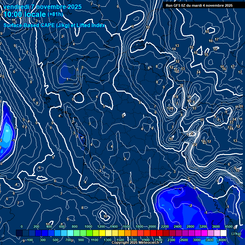
Task: Click the legend label '200'
Action: coord(36,226)
